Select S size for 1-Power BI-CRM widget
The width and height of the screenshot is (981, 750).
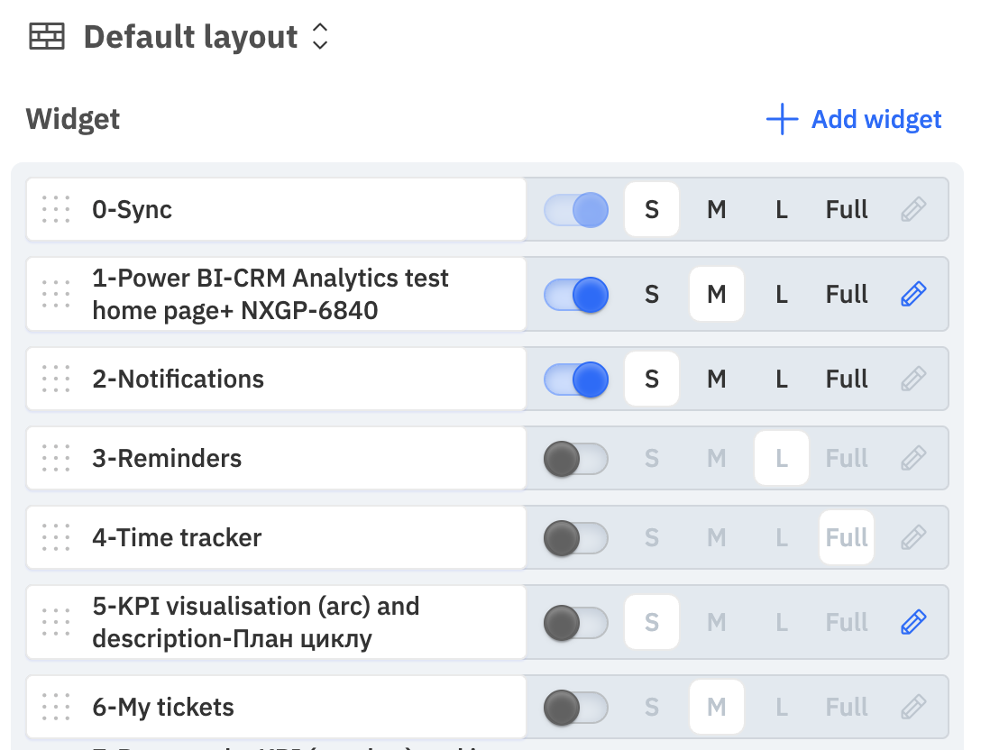[x=651, y=294]
